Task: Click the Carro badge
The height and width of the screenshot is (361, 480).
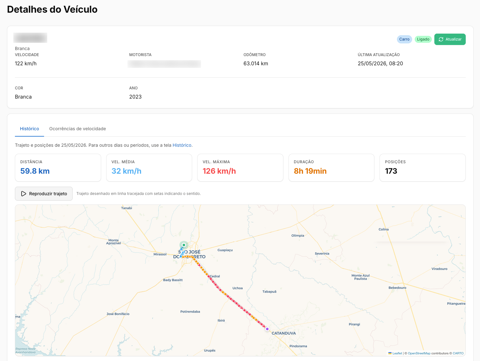Action: coord(404,39)
